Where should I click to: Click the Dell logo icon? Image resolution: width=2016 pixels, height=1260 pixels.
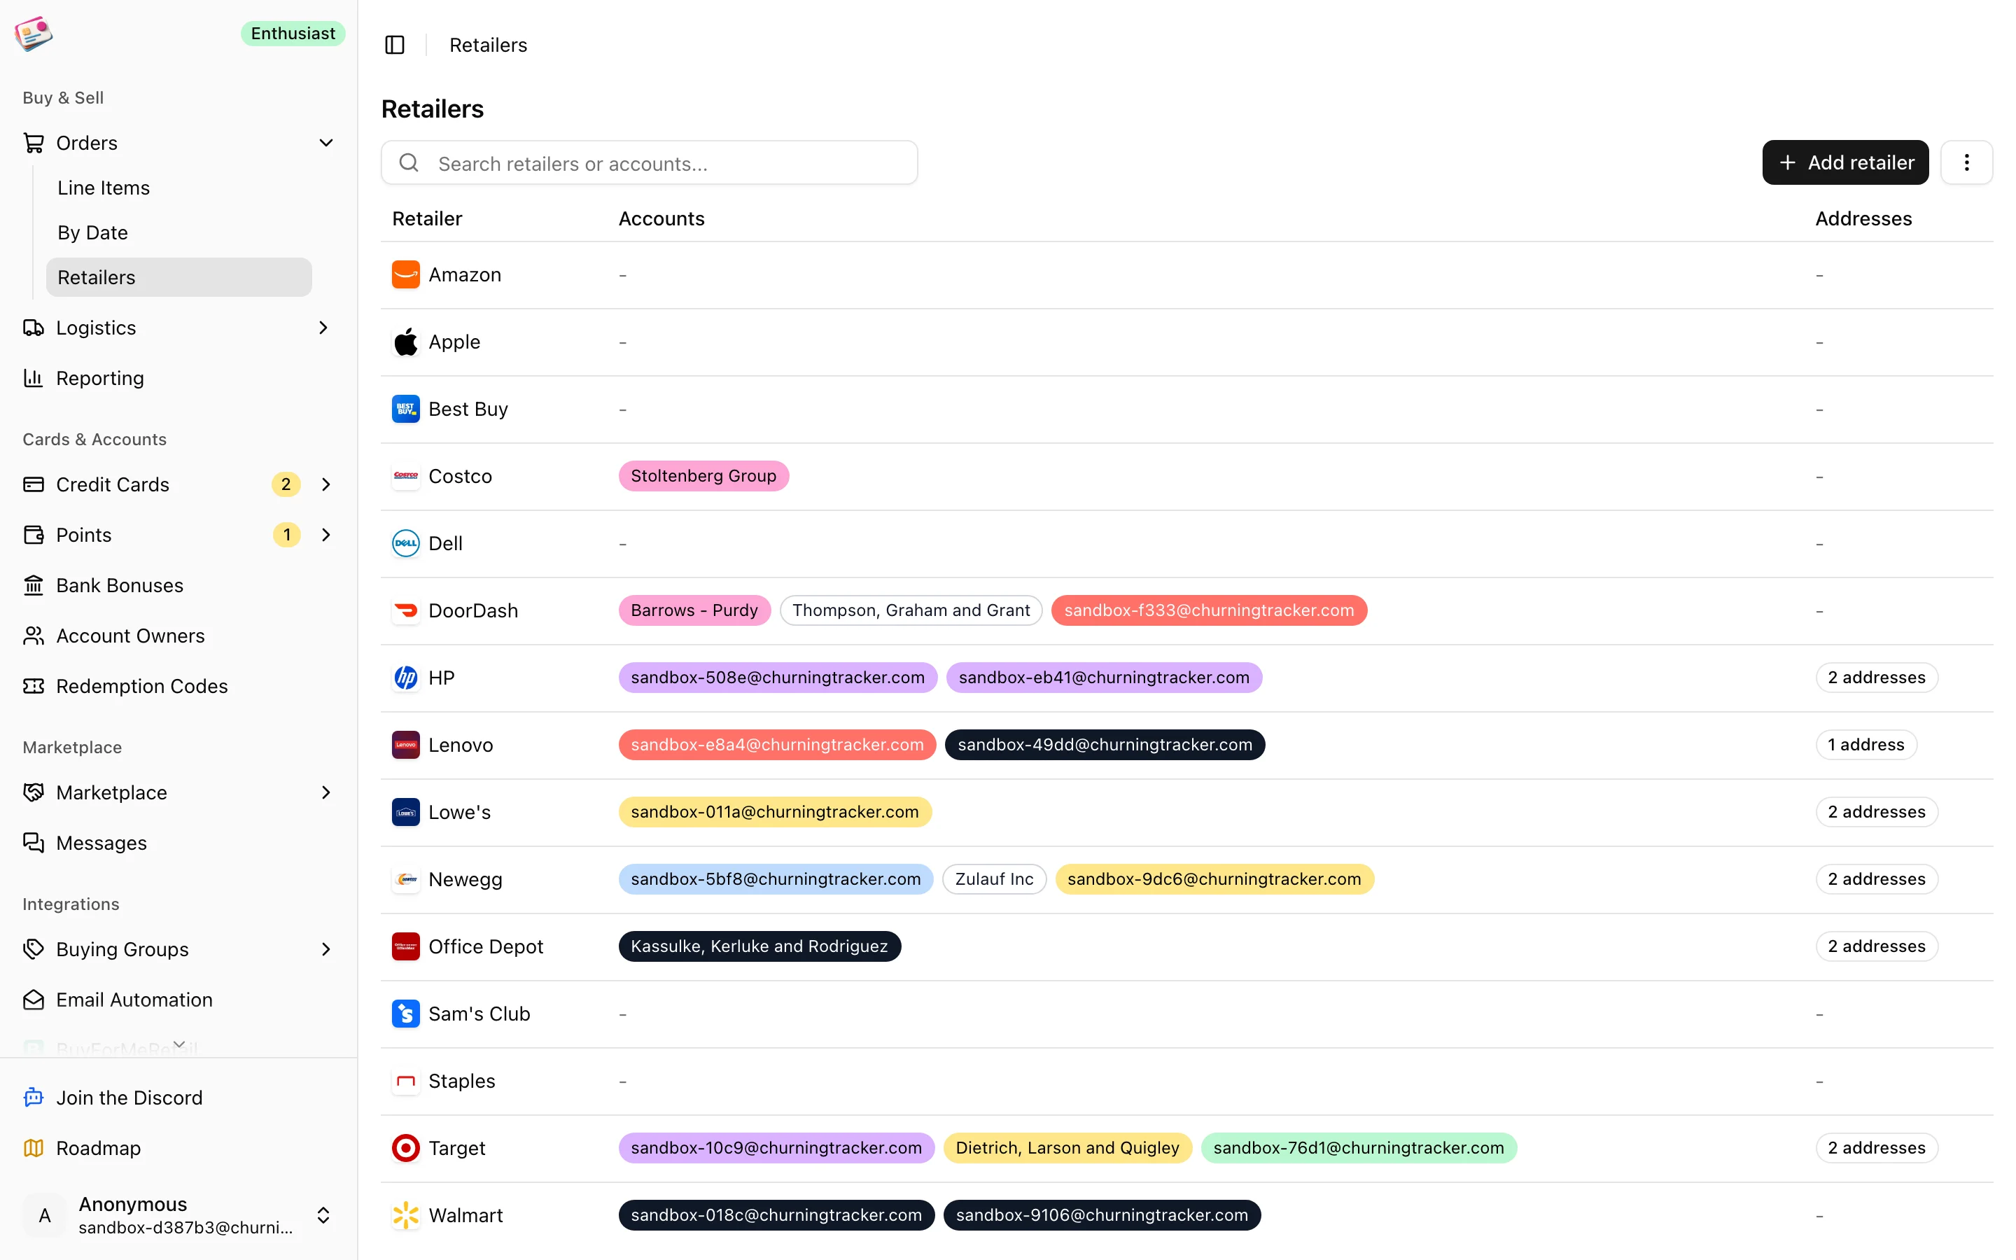[406, 543]
